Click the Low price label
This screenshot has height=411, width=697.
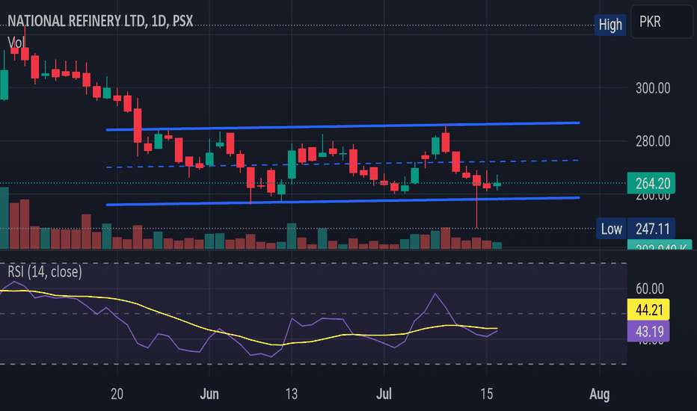611,229
